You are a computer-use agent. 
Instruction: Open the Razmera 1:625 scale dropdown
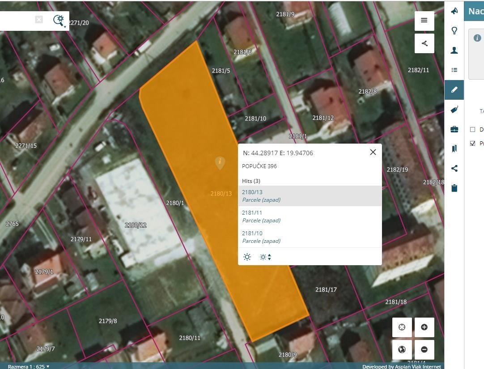(x=28, y=366)
